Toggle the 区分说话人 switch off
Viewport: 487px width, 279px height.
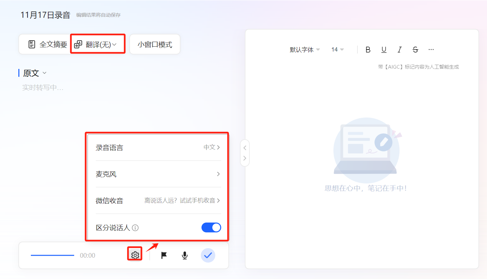(x=211, y=227)
